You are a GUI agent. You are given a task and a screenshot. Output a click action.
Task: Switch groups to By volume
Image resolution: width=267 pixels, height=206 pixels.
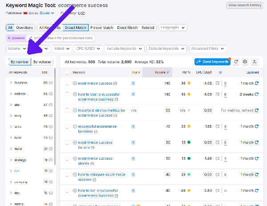click(42, 62)
